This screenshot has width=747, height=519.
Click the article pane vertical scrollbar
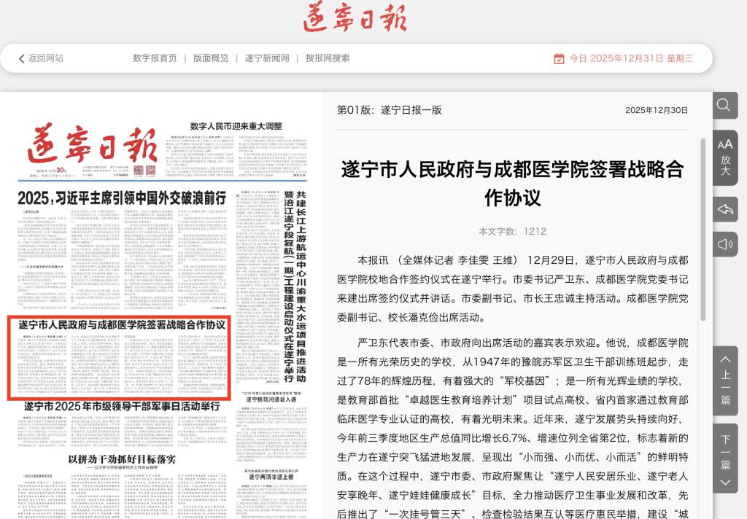[x=703, y=227]
